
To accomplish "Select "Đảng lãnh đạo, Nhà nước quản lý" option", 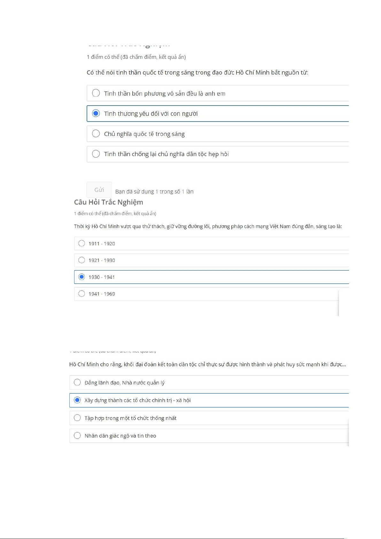I will pos(77,382).
